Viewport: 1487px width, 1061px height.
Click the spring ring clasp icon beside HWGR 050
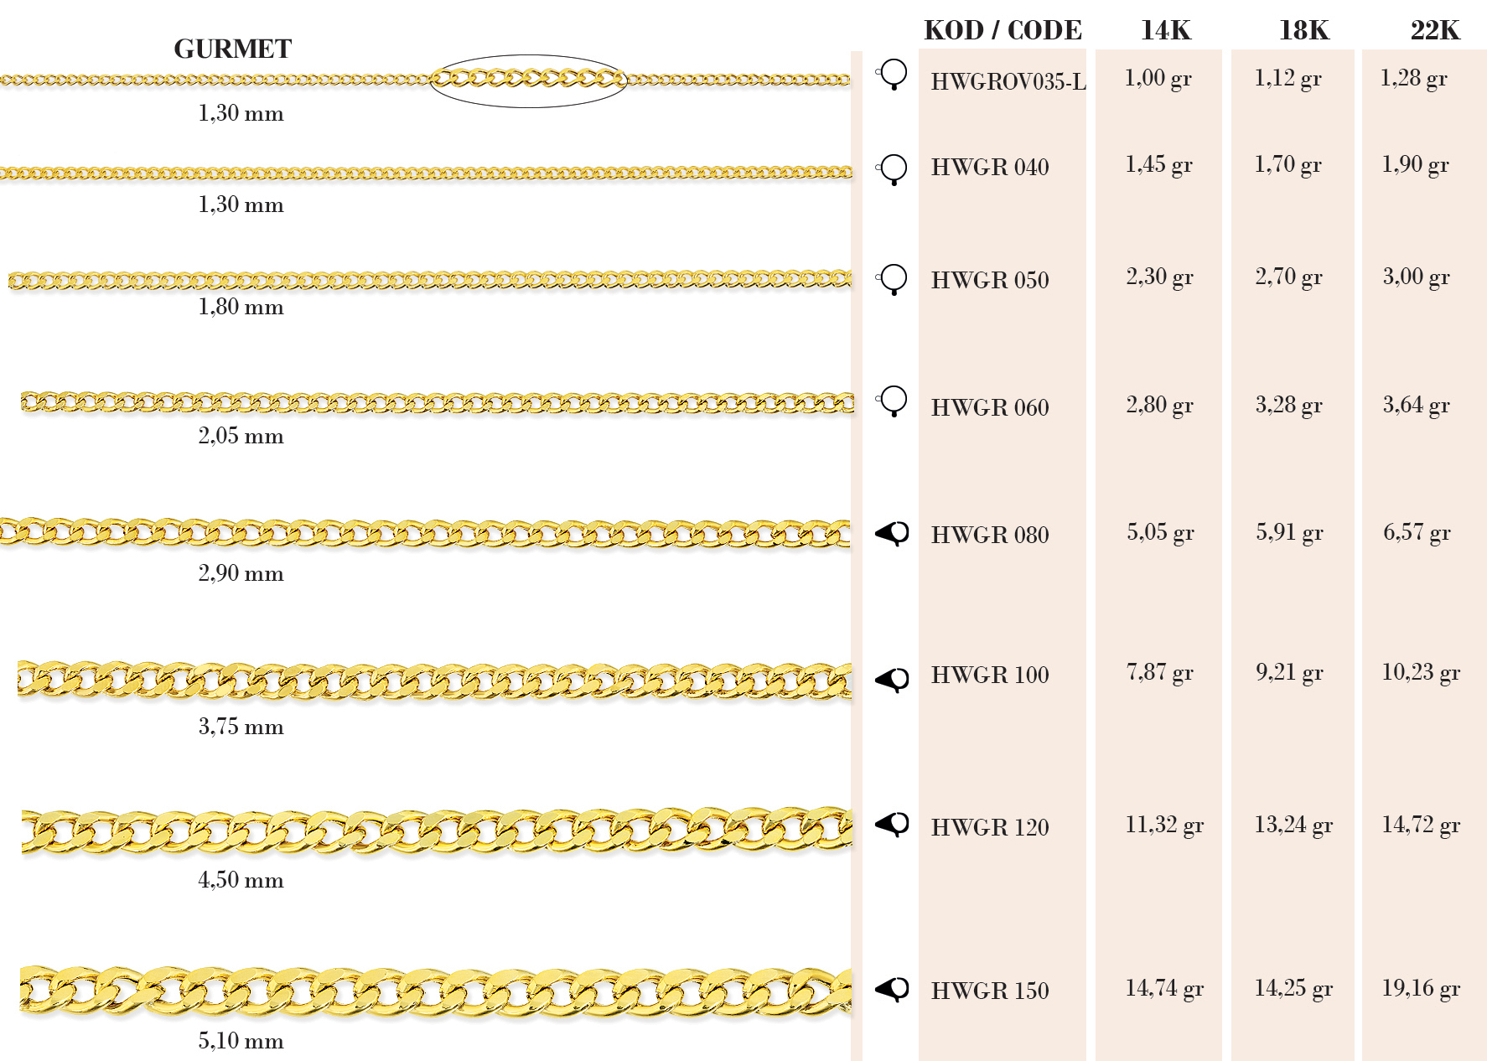click(x=894, y=279)
